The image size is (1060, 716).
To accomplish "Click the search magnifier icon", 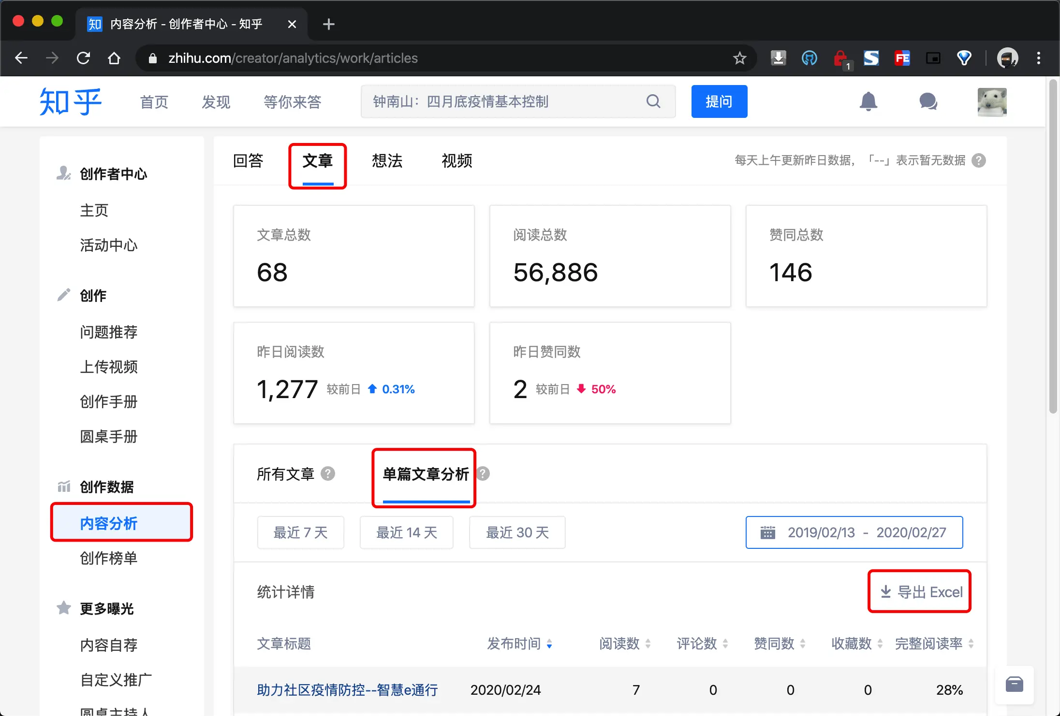I will [653, 101].
